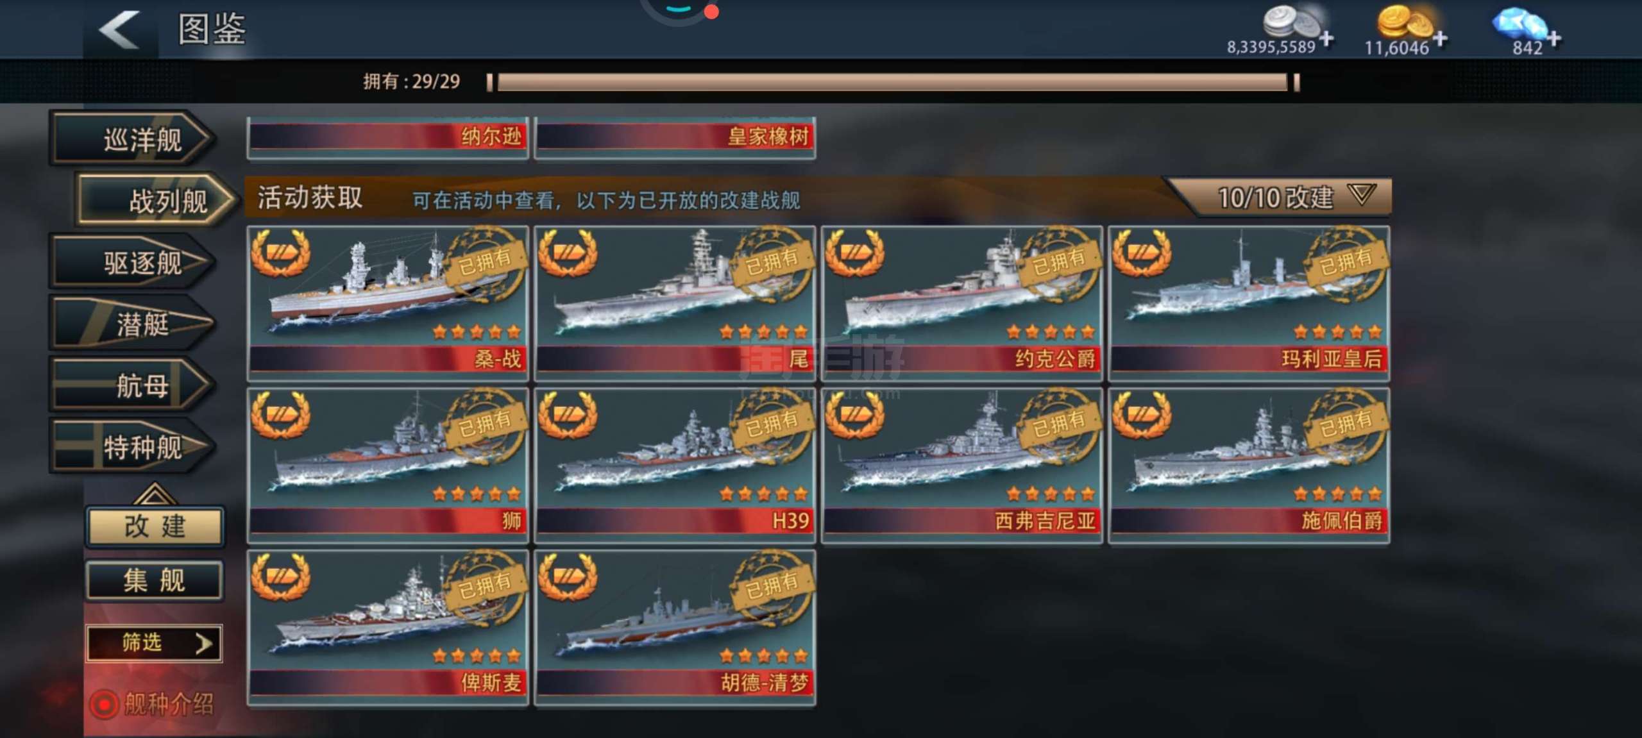
Task: Select the 潜艇 category tab
Action: pyautogui.click(x=133, y=324)
